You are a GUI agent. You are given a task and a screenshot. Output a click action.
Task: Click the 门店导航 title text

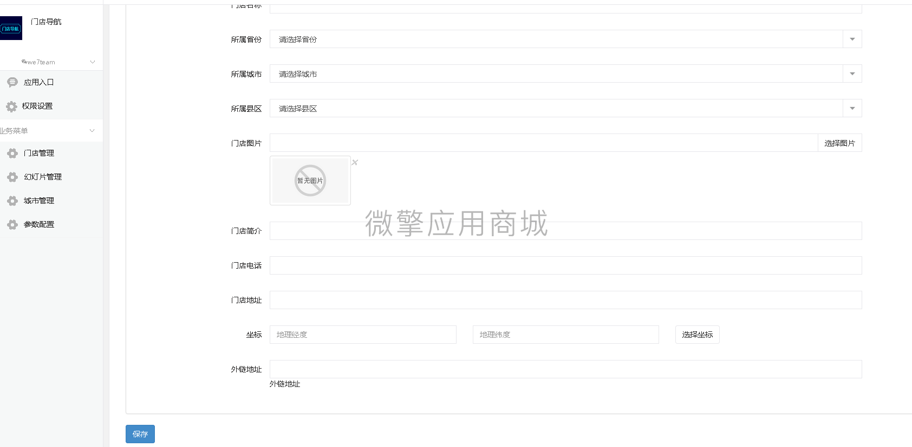(x=46, y=22)
